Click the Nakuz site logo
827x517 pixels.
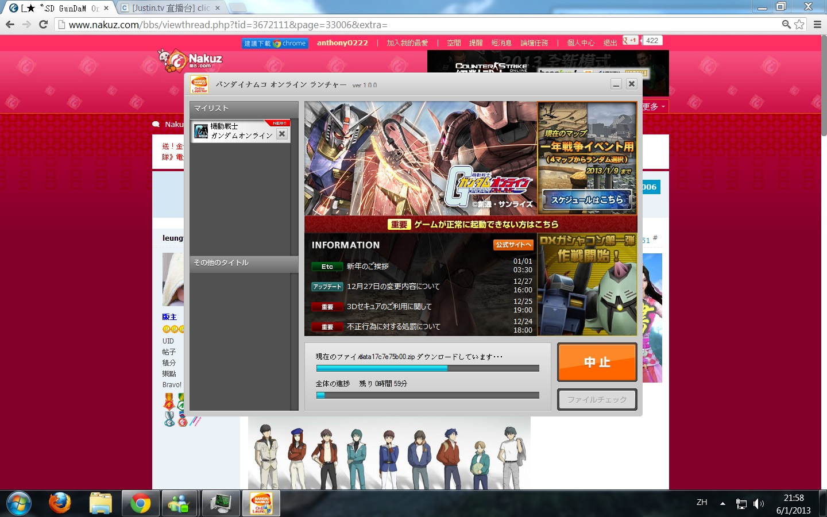[190, 60]
